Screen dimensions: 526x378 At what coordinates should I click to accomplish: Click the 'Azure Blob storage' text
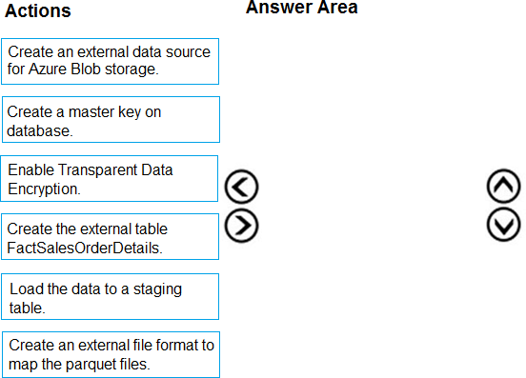pos(93,70)
